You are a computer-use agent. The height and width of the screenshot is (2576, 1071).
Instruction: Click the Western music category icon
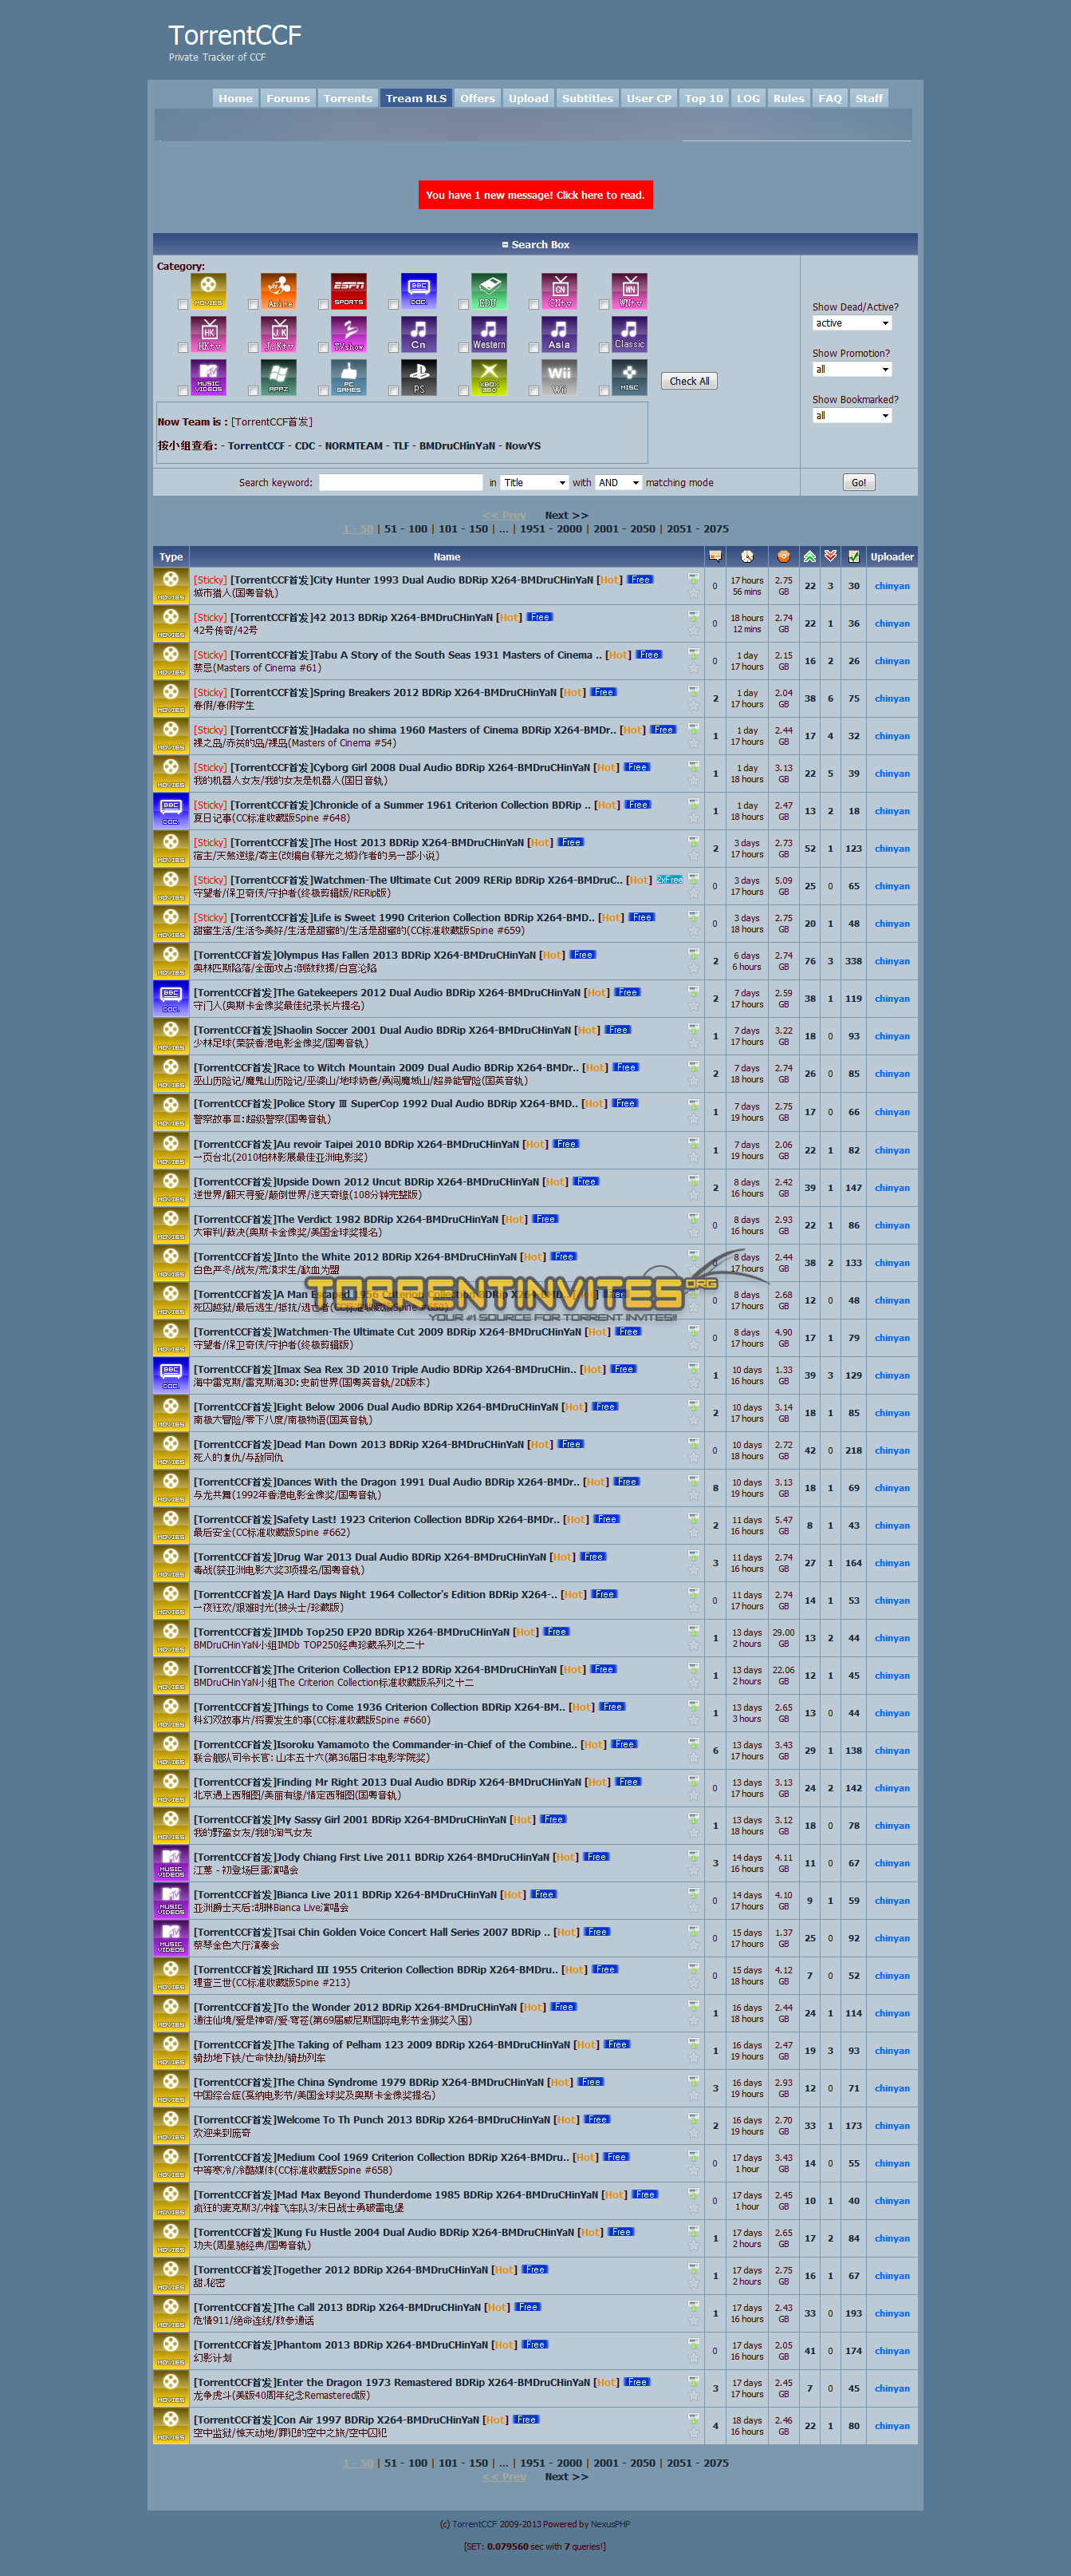pyautogui.click(x=489, y=334)
